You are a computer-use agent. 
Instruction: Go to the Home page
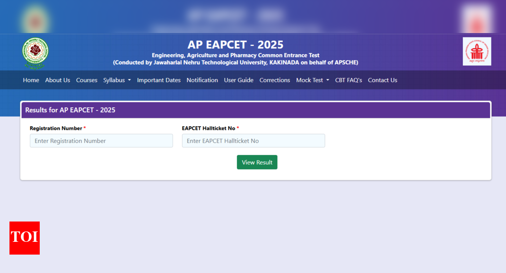tap(31, 80)
